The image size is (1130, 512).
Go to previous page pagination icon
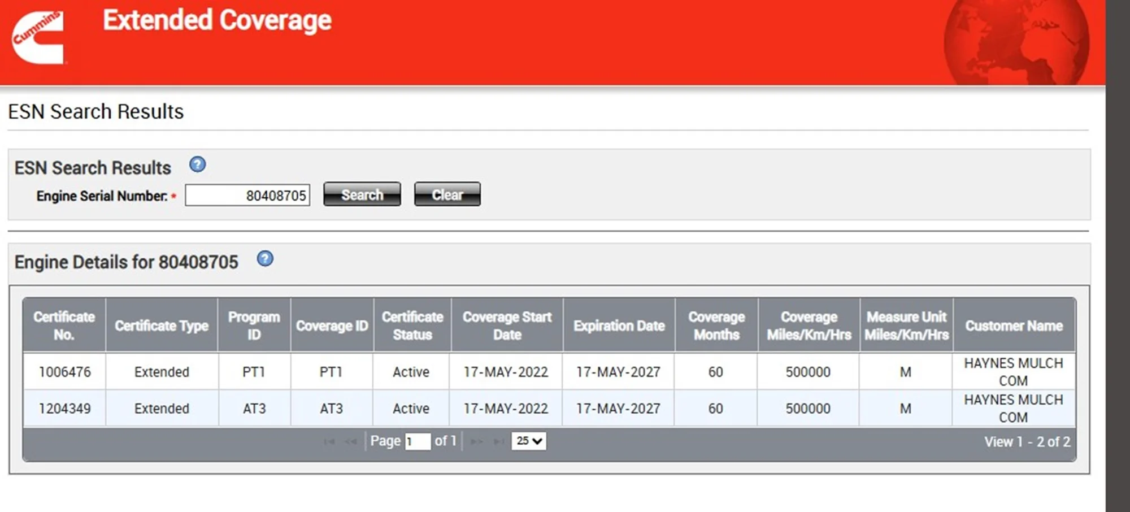click(x=351, y=441)
